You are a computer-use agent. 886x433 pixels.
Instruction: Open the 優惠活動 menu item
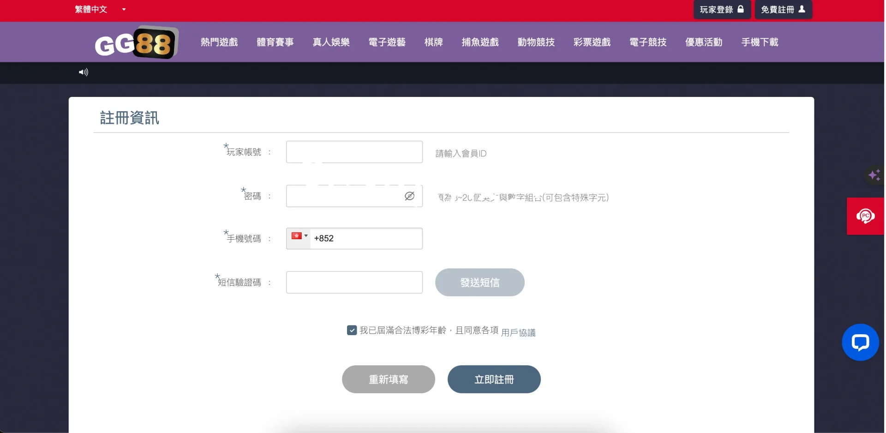click(x=704, y=42)
